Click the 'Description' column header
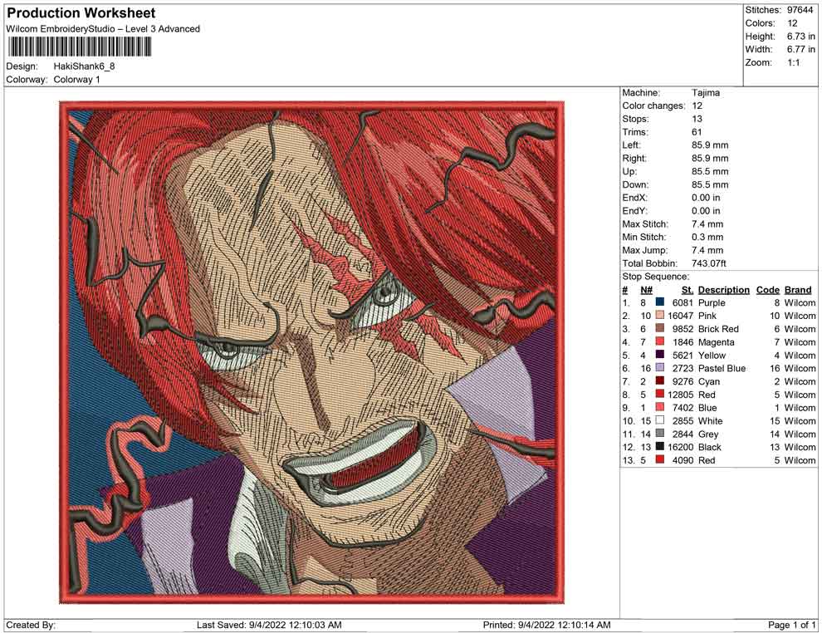This screenshot has width=822, height=633. [724, 289]
